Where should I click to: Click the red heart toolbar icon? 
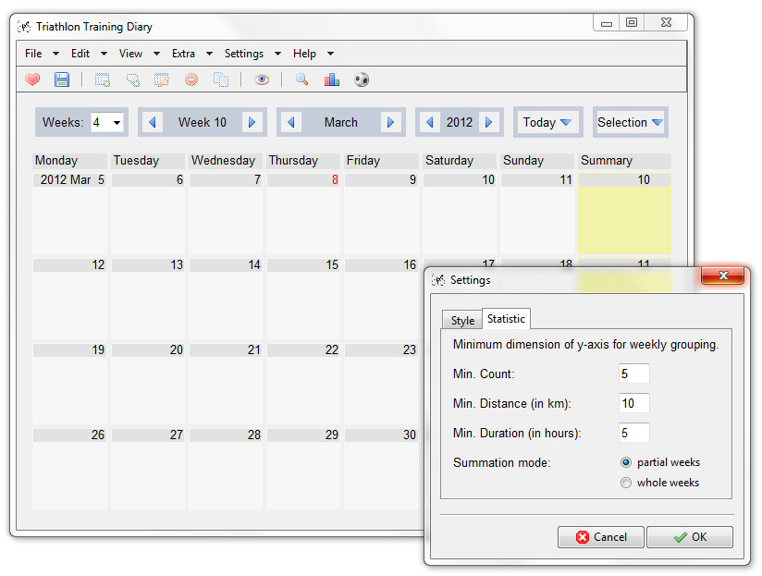[32, 80]
